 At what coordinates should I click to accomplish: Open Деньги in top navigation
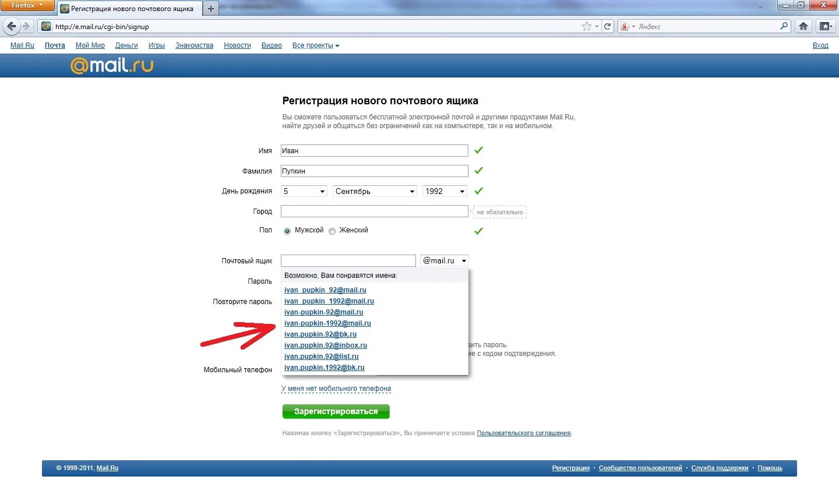(x=126, y=45)
